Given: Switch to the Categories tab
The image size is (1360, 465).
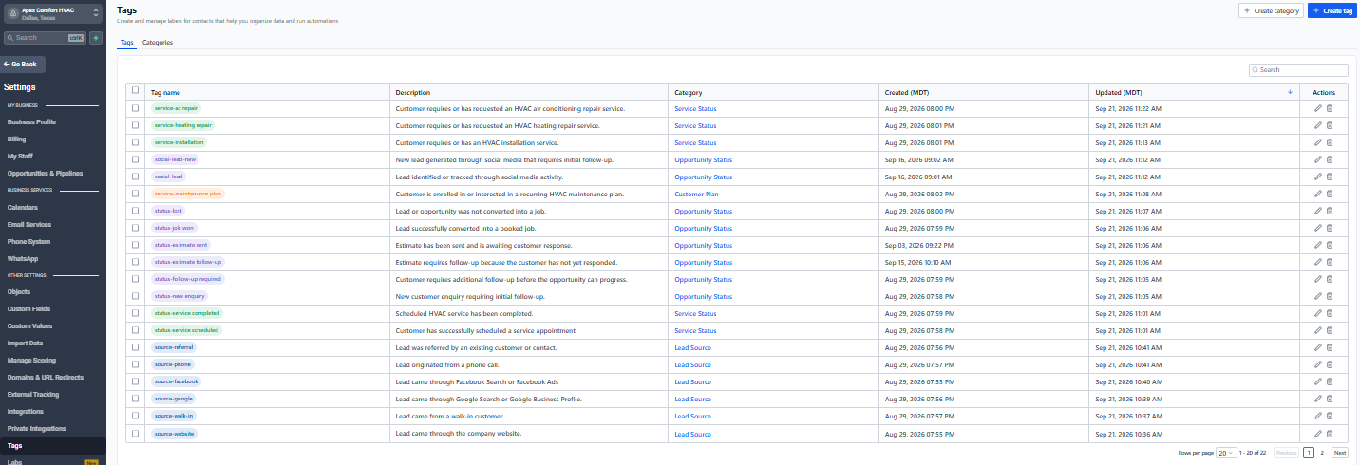Looking at the screenshot, I should coord(158,43).
